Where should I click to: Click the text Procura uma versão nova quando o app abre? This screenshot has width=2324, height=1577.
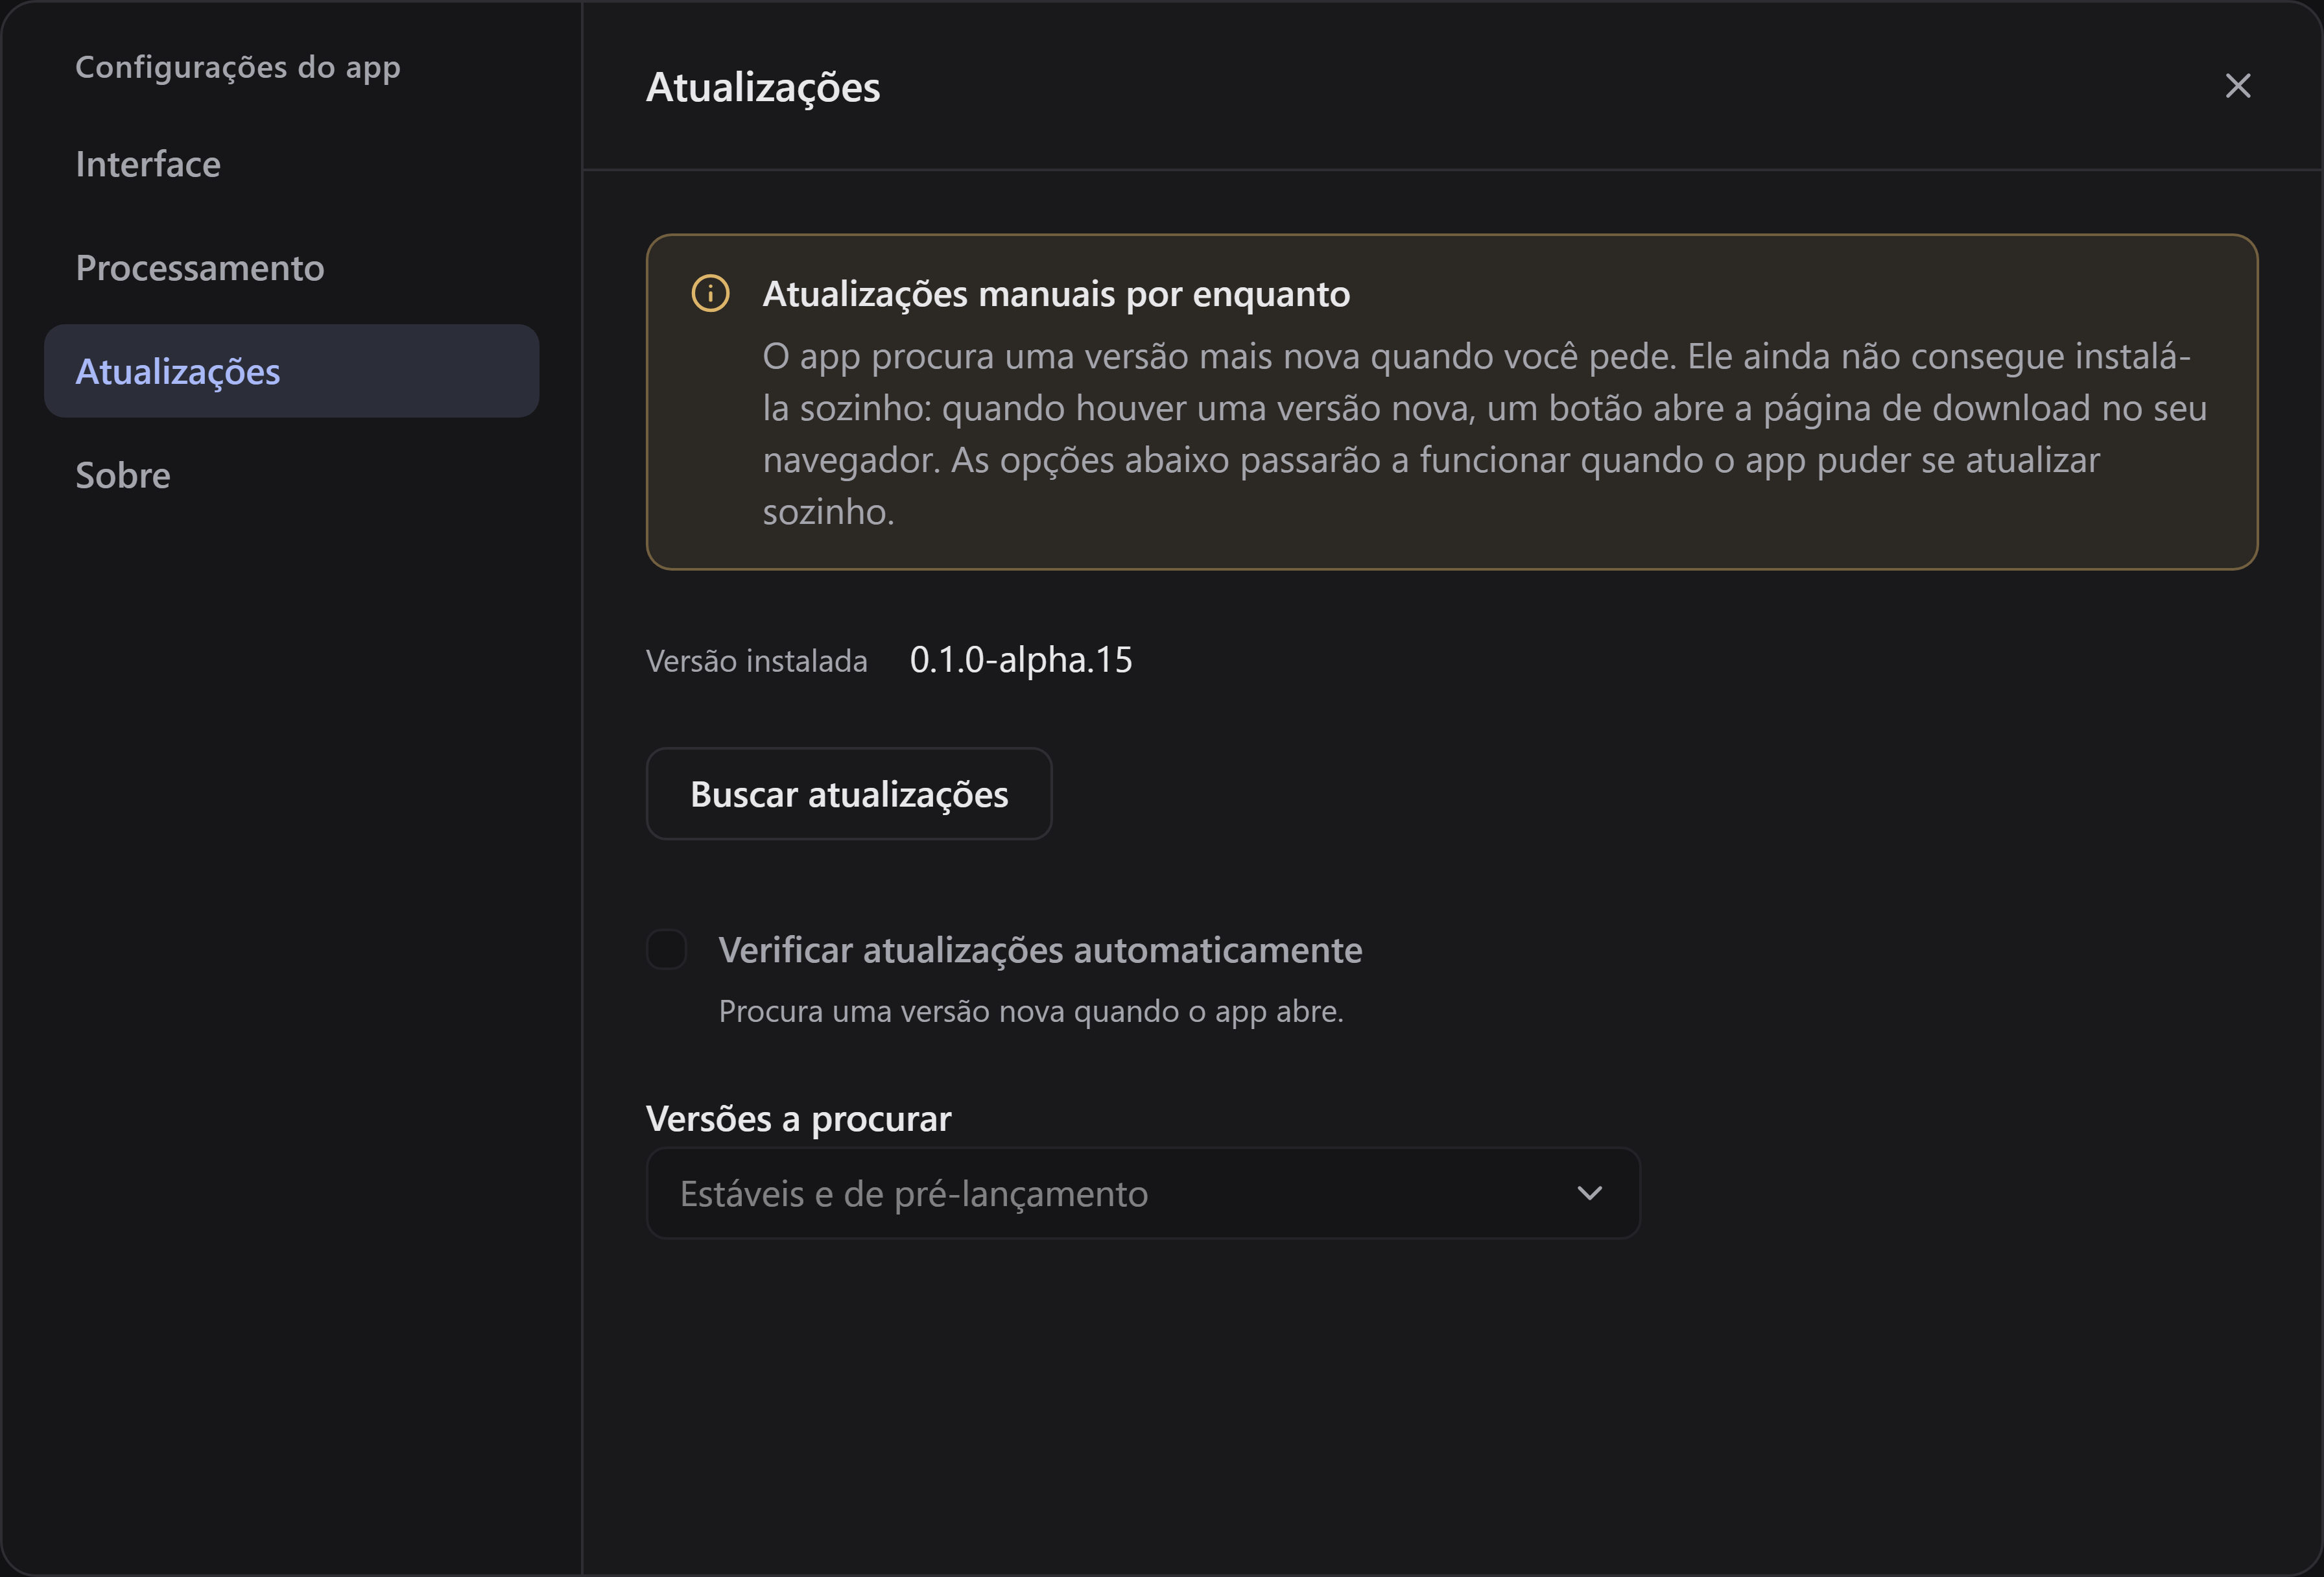pos(1031,1011)
